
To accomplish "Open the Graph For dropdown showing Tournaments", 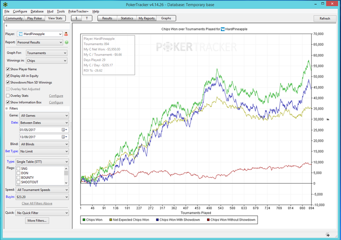I will pos(46,53).
